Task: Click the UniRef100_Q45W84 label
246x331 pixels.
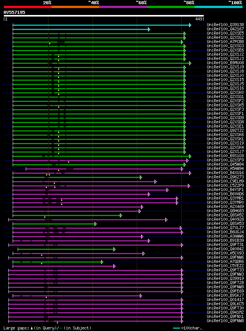Action: tap(225, 164)
